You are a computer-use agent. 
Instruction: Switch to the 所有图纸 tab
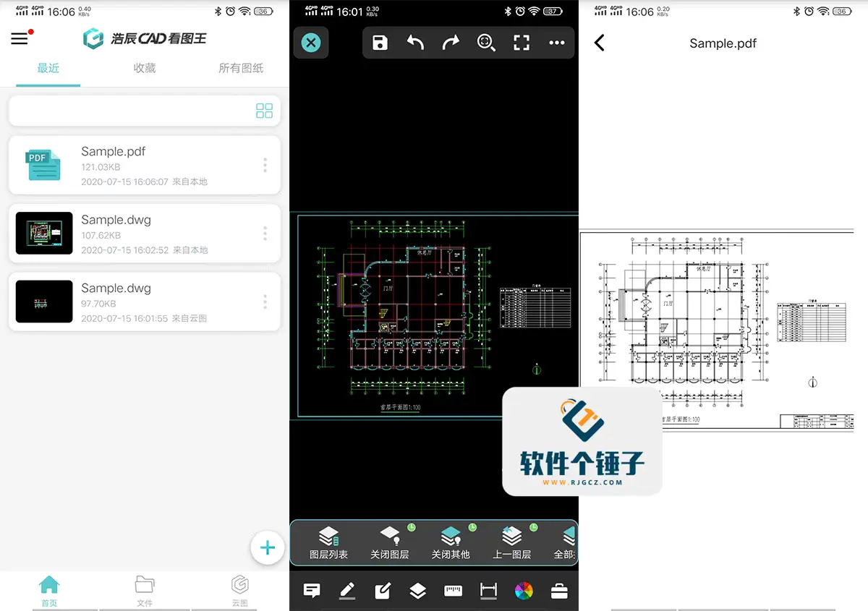(x=239, y=68)
